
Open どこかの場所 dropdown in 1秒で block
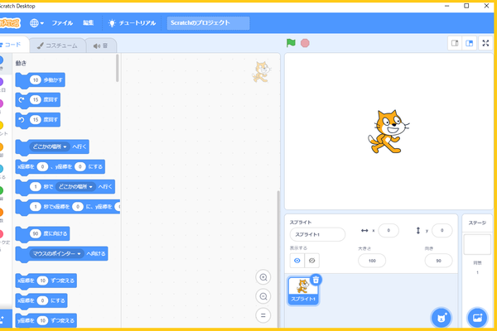pos(75,186)
